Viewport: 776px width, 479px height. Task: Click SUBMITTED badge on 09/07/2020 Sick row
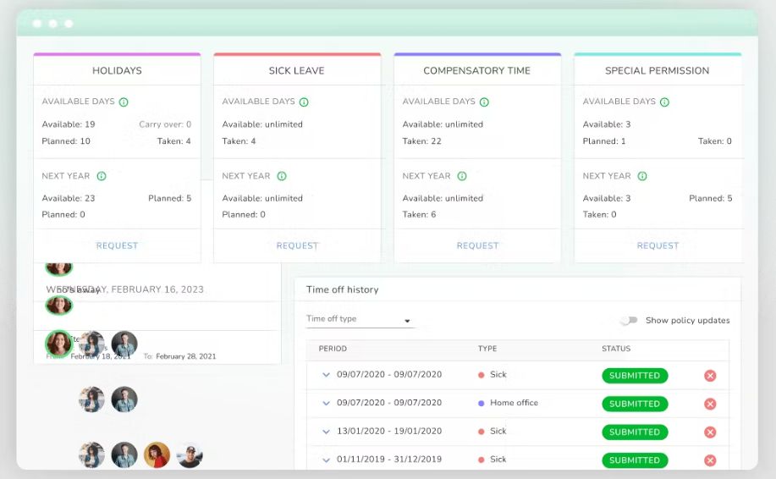click(x=635, y=376)
